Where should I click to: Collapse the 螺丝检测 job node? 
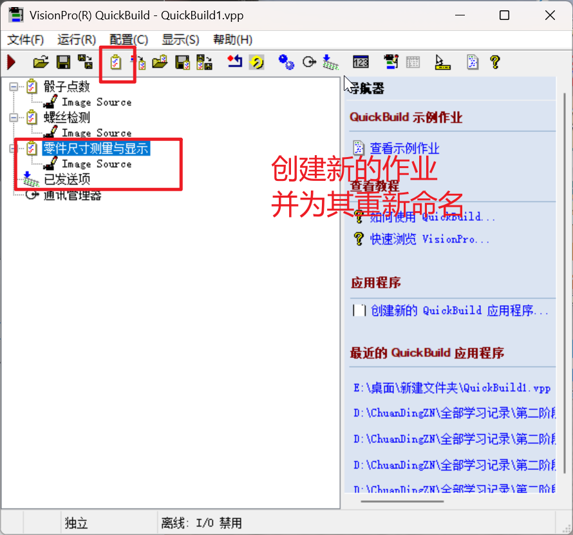(x=14, y=118)
